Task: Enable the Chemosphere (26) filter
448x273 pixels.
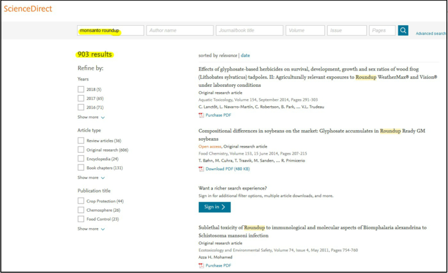Action: tap(81, 210)
